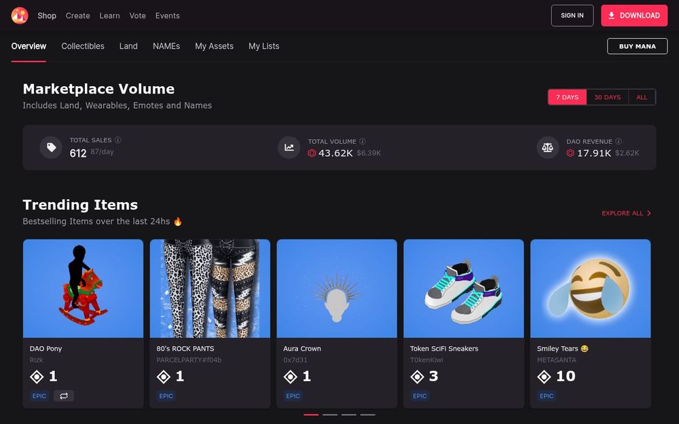Click the BUY MANA button

pos(637,46)
